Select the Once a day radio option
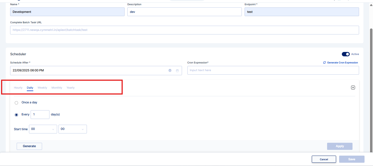Screen dimensions: 373x166 click(x=16, y=103)
